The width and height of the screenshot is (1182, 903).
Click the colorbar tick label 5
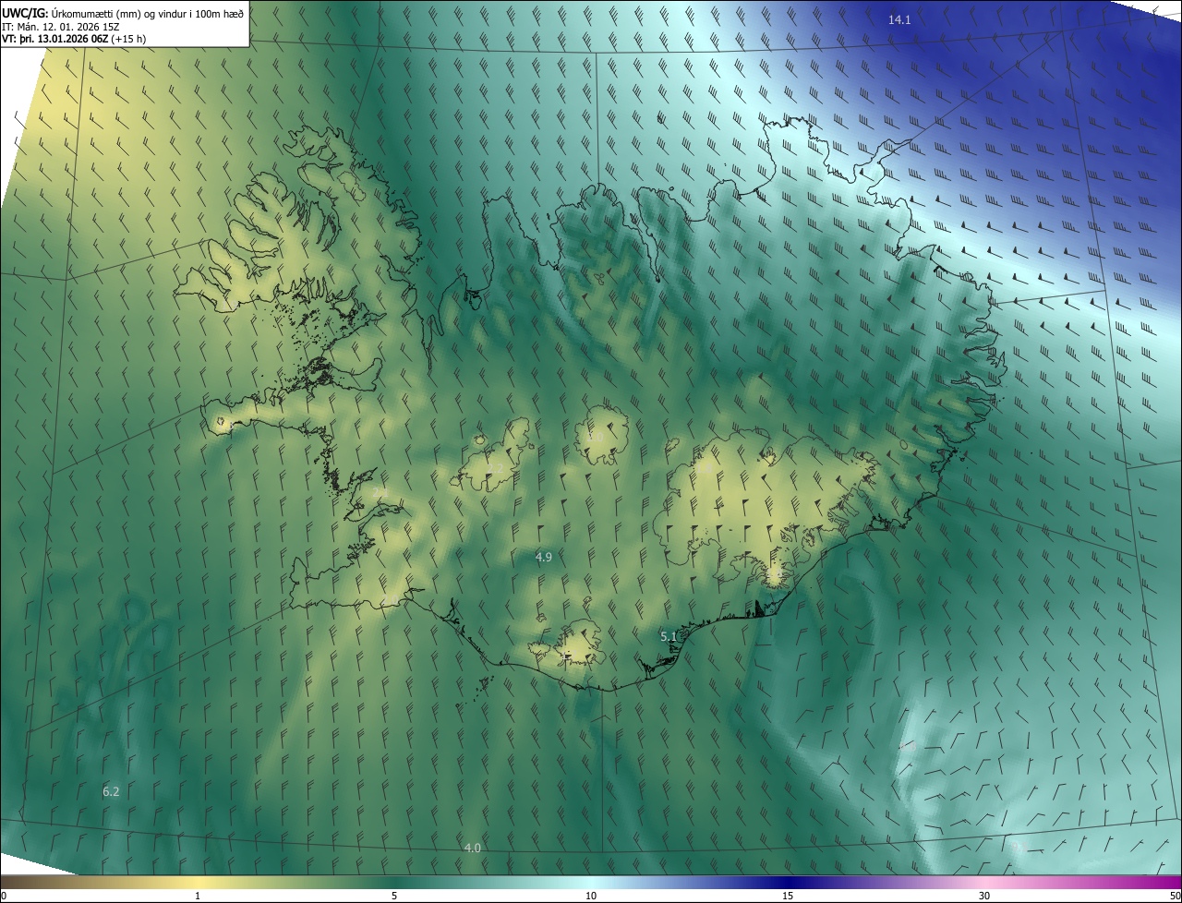point(394,896)
